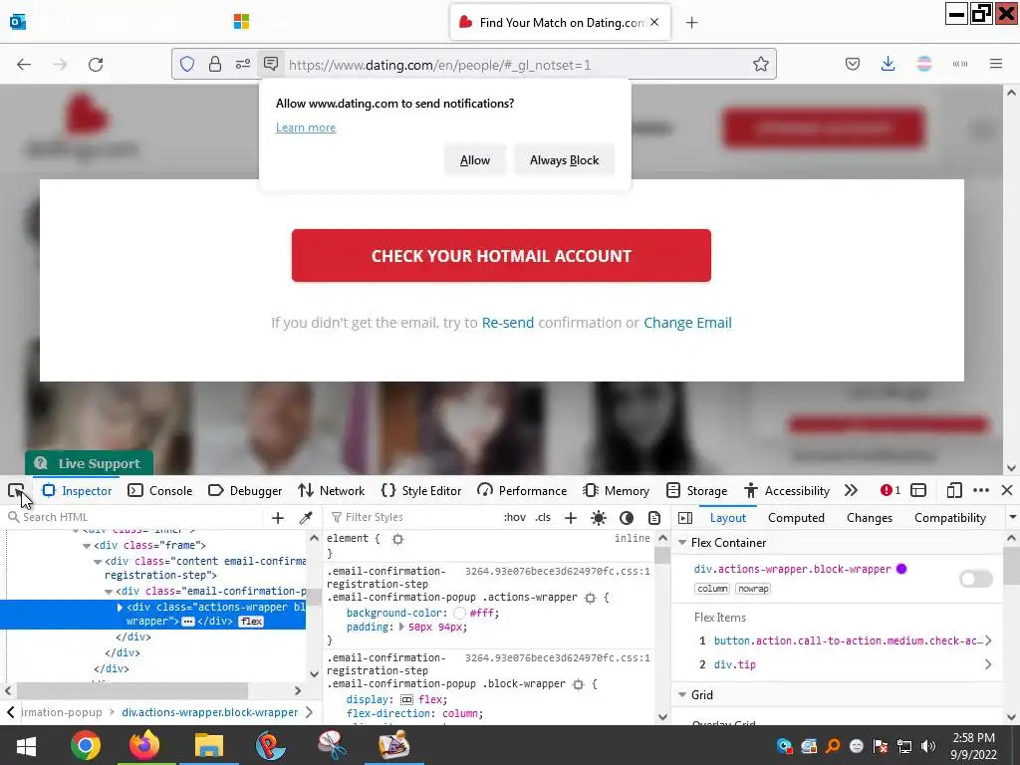
Task: Click the Outlook pinned tab icon
Action: (18, 22)
